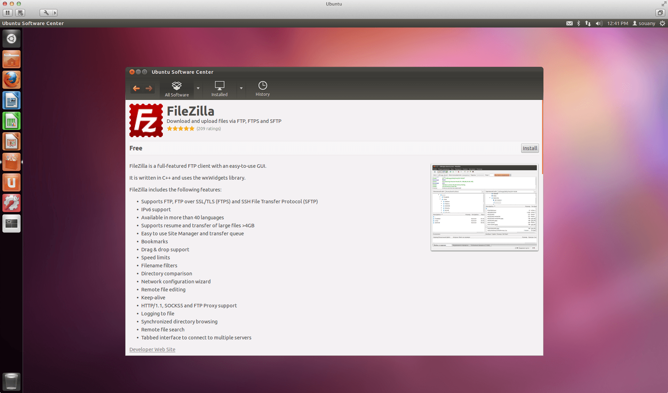Viewport: 668px width, 393px height.
Task: Click the 'Speed limits' feature line
Action: 156,258
